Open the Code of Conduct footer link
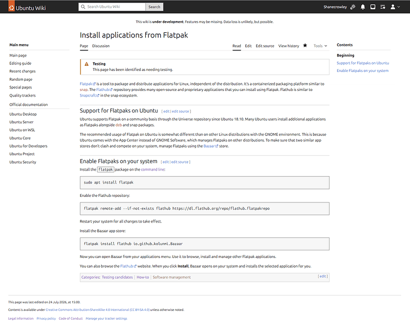This screenshot has height=333, width=410. pyautogui.click(x=71, y=319)
